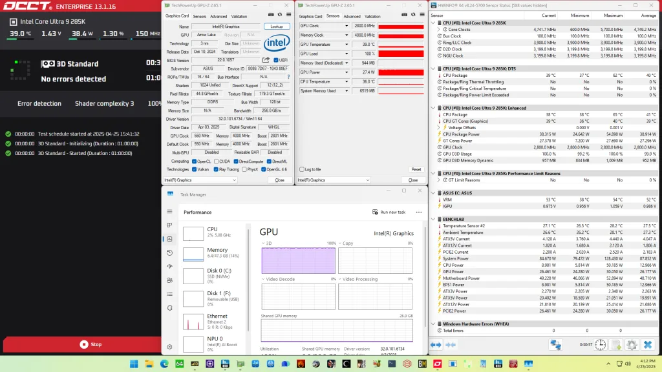The height and width of the screenshot is (372, 662).
Task: Collapse the BENCHLAB group in HWiNFO
Action: coord(433,220)
